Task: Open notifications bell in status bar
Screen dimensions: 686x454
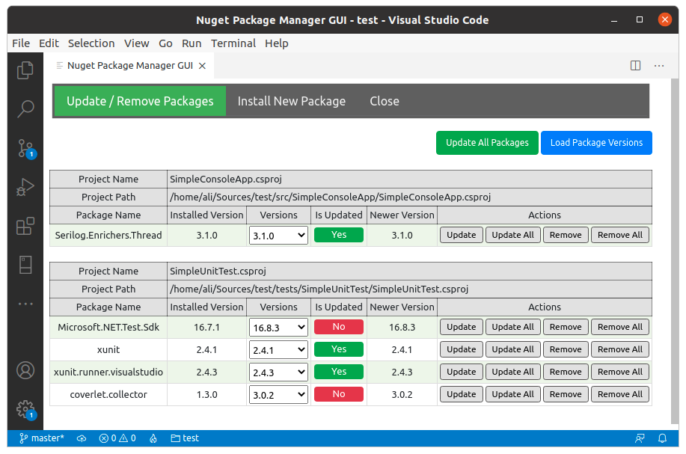Action: coord(662,438)
